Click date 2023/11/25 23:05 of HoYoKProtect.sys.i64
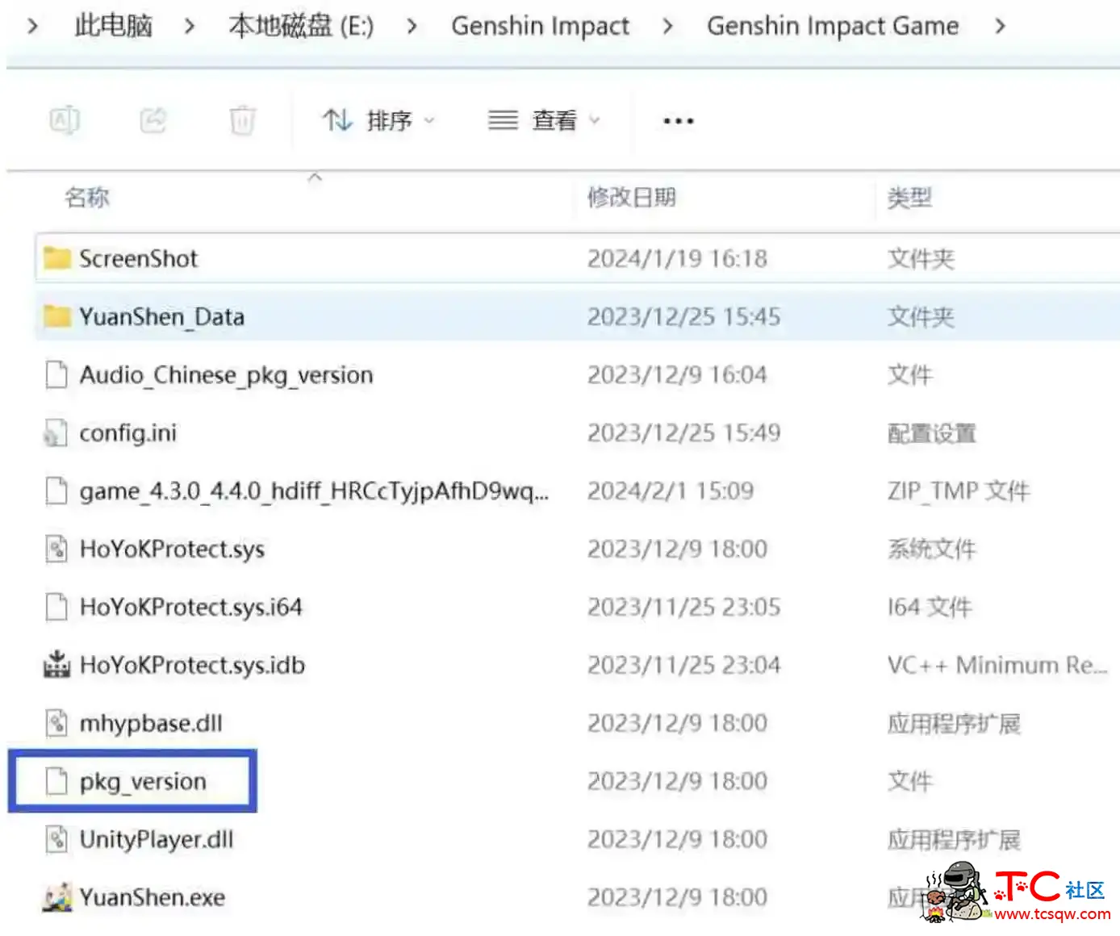 pyautogui.click(x=683, y=607)
